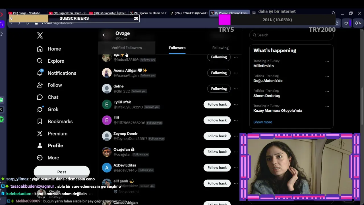The height and width of the screenshot is (205, 364).
Task: Go to Profile page
Action: 50,145
